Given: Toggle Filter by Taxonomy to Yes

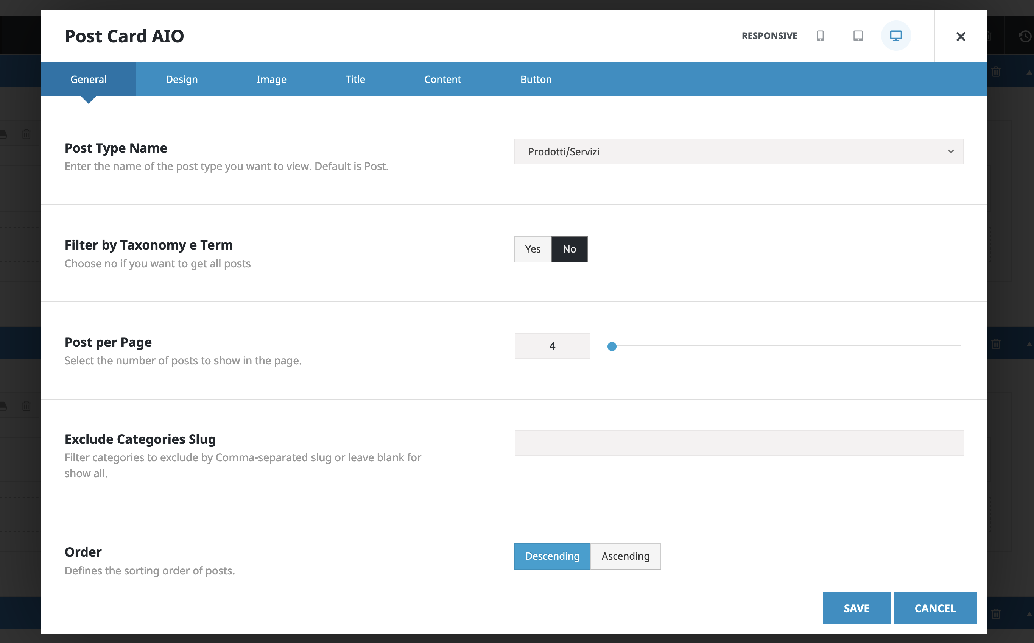Looking at the screenshot, I should click(532, 249).
